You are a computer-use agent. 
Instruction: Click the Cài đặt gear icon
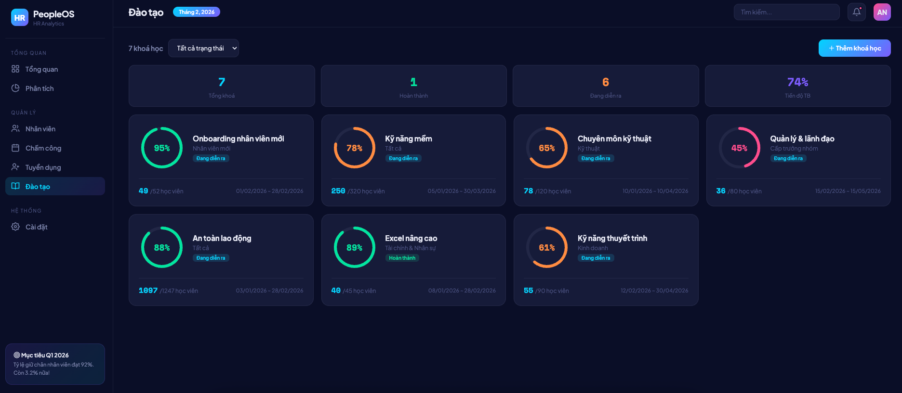coord(15,227)
